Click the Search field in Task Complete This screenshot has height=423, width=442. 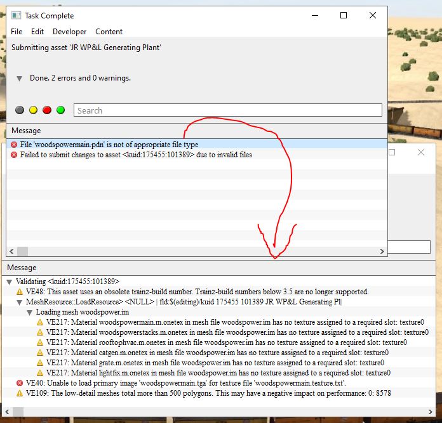pyautogui.click(x=228, y=110)
